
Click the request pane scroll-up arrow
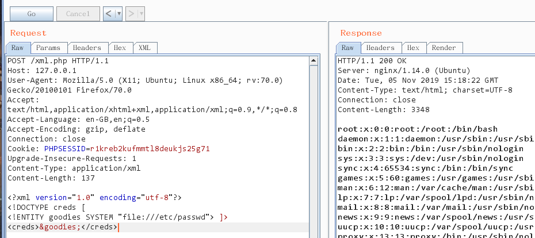click(313, 61)
